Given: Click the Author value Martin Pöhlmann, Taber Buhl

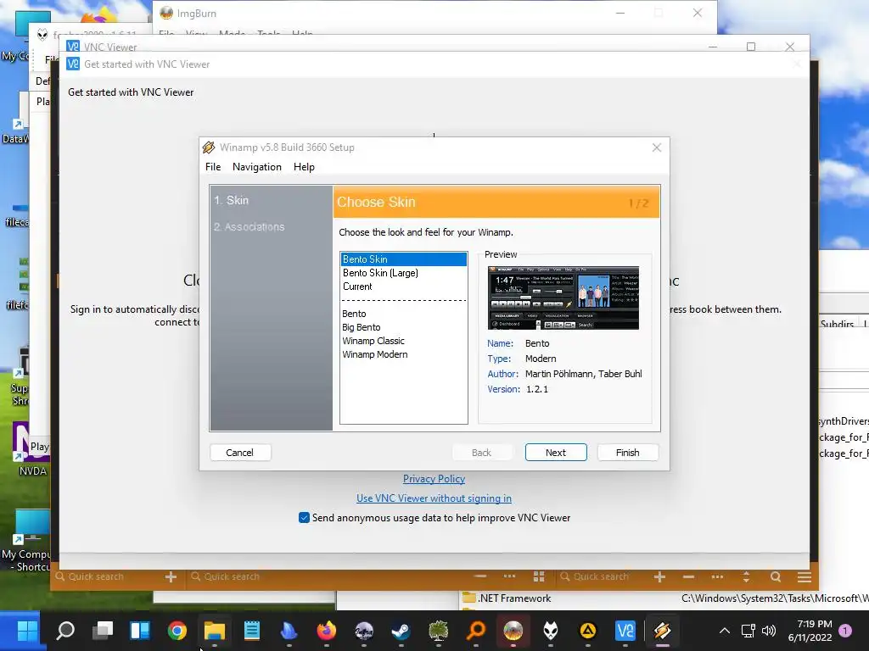Looking at the screenshot, I should click(x=584, y=374).
